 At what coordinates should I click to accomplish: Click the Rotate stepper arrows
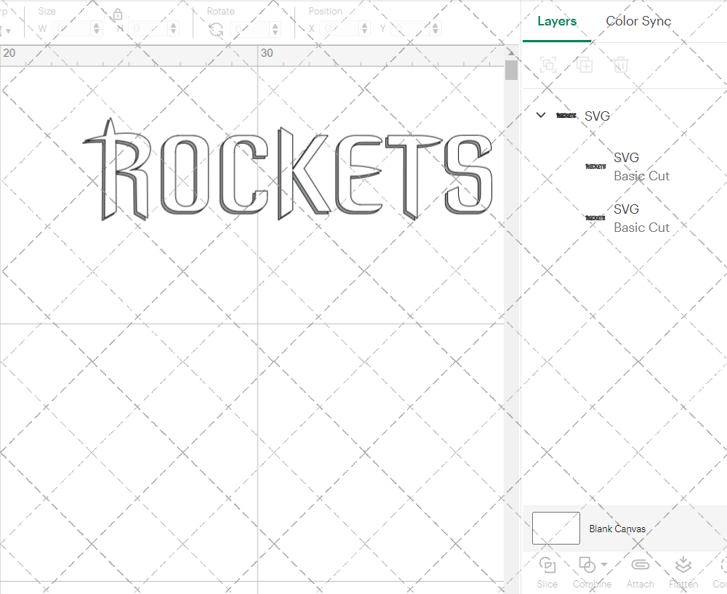(x=276, y=30)
